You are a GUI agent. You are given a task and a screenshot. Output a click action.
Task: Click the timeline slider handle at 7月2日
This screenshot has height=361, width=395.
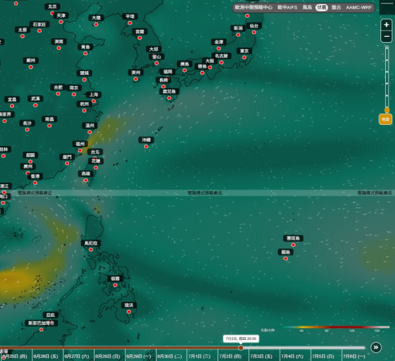pyautogui.click(x=241, y=348)
